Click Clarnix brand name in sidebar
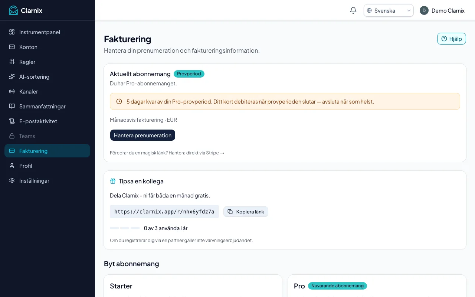This screenshot has width=475, height=297. [x=32, y=10]
